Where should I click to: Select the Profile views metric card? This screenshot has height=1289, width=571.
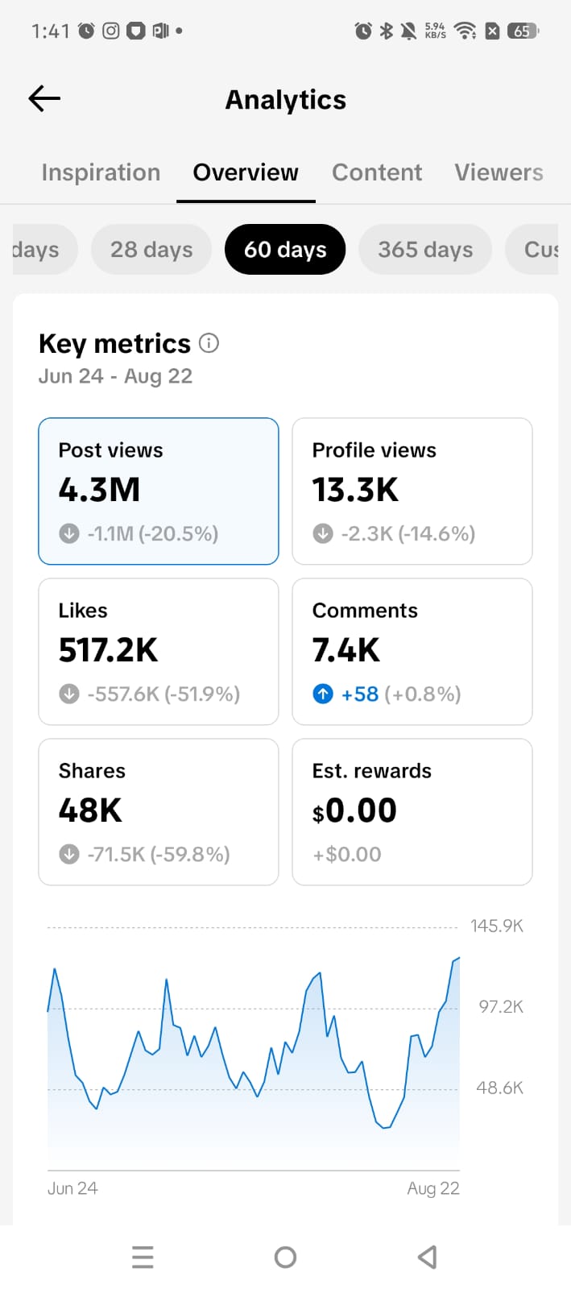point(412,491)
